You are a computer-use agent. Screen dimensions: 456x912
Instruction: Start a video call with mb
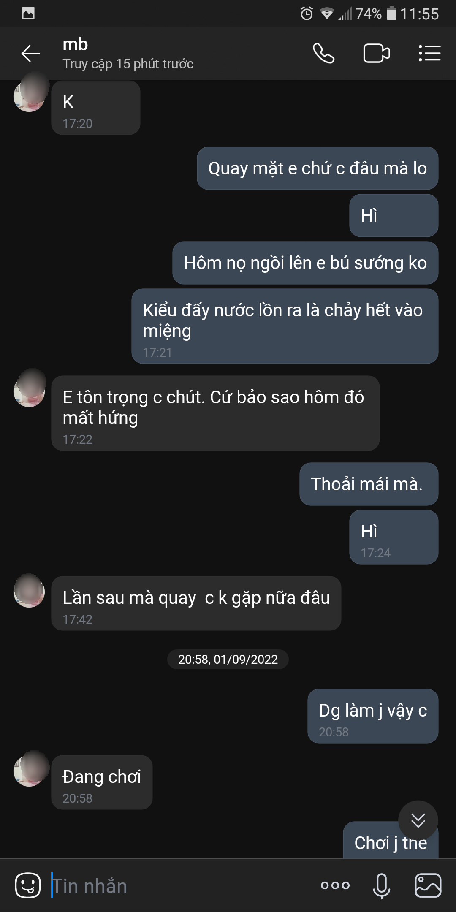tap(376, 54)
